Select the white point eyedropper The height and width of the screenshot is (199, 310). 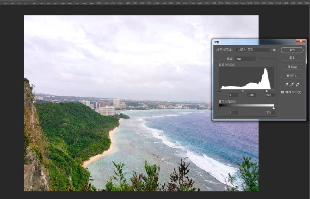coord(298,84)
